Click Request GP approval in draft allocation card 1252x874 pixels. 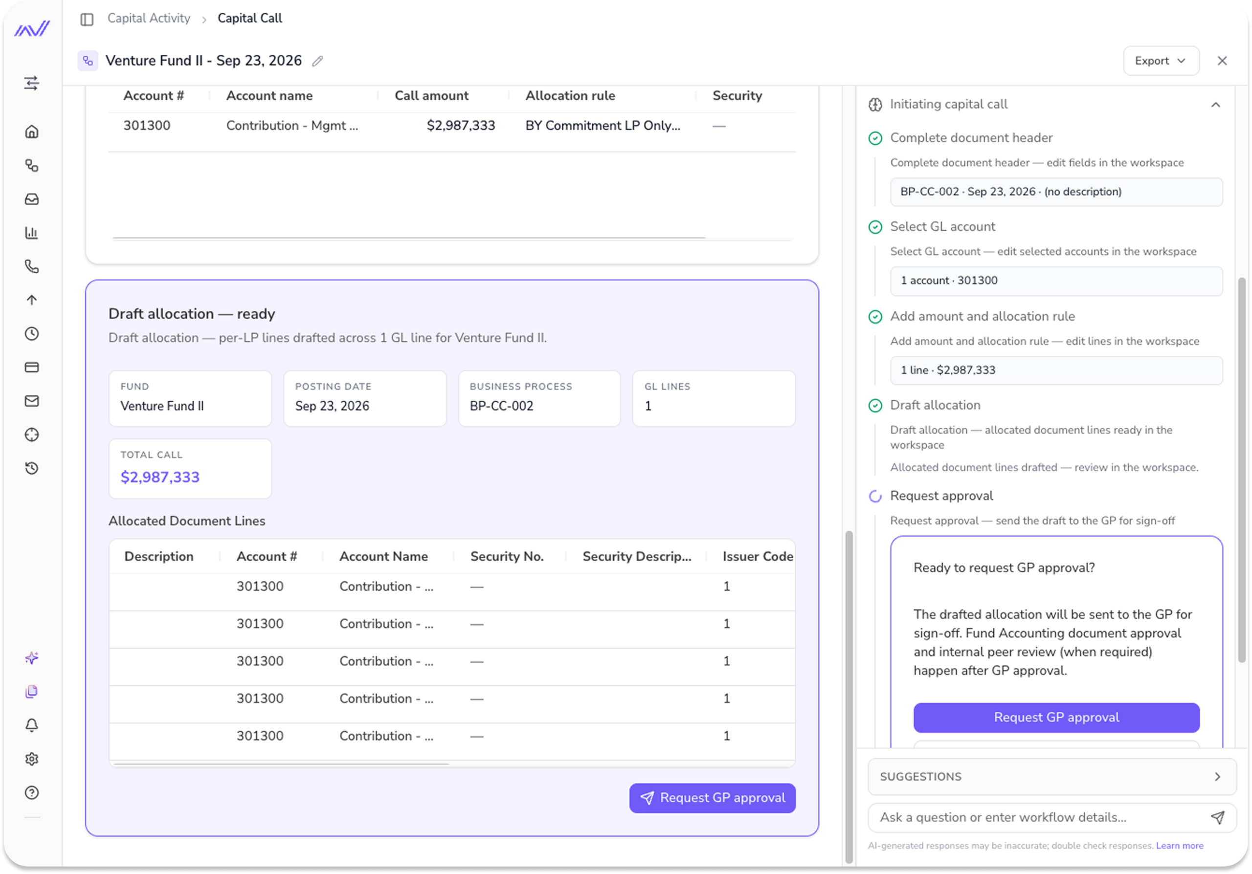click(x=712, y=798)
